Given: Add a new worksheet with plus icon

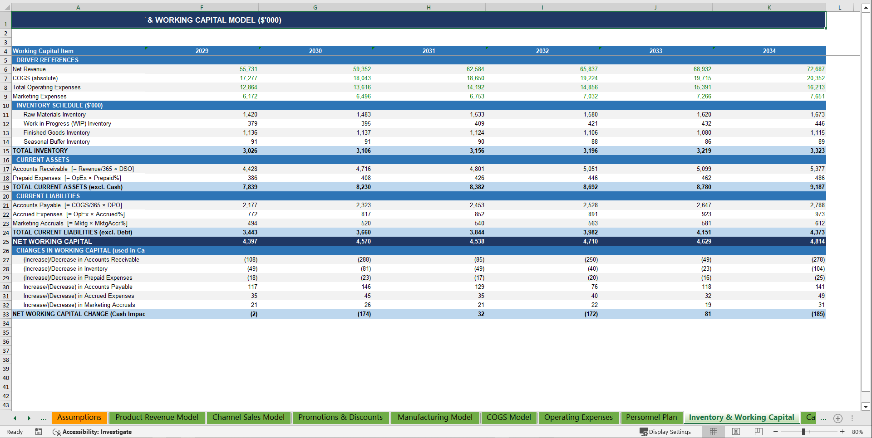Looking at the screenshot, I should (x=838, y=419).
